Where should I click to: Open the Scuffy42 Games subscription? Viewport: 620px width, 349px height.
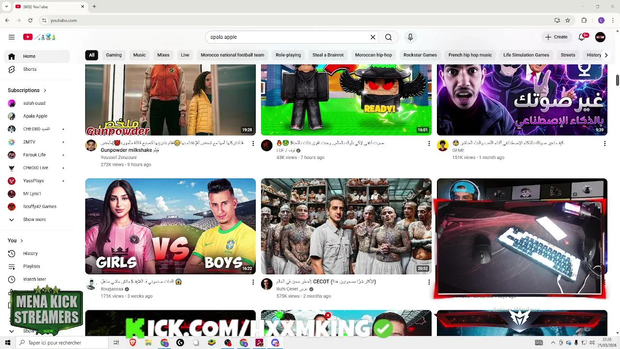(x=37, y=206)
